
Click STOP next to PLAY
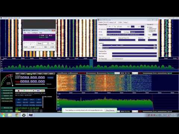point(32,47)
